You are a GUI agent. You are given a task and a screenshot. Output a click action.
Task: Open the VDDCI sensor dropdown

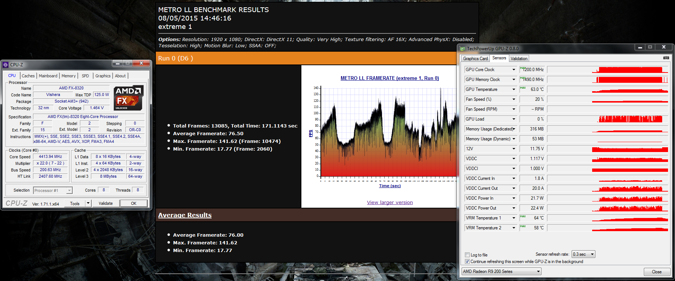[514, 169]
